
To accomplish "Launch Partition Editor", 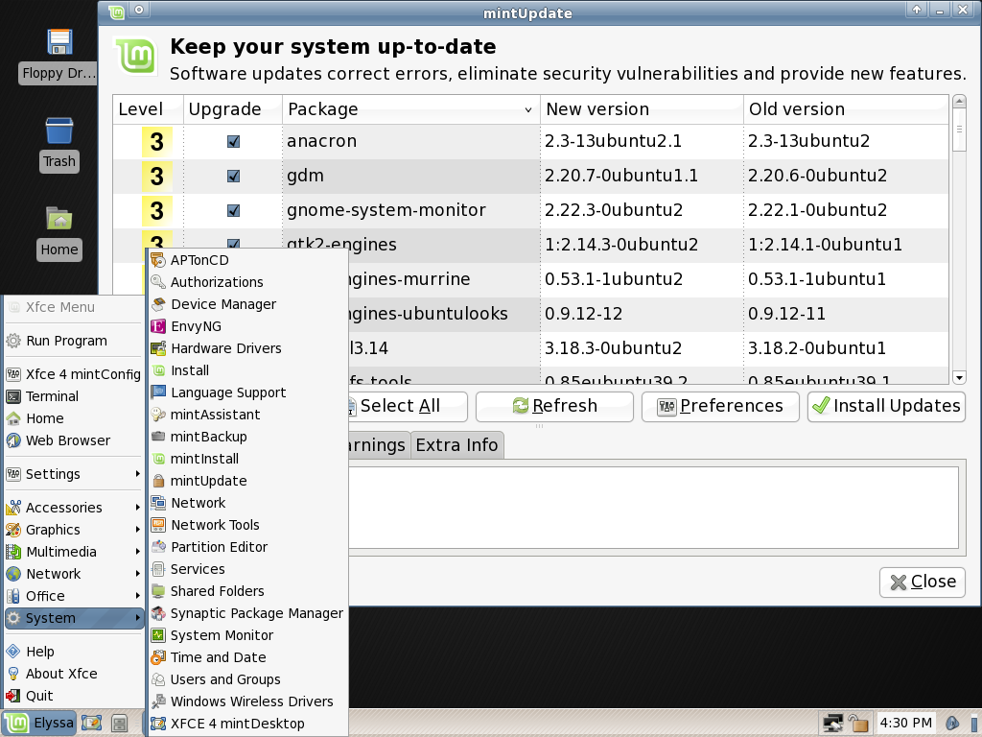I will pos(247,547).
